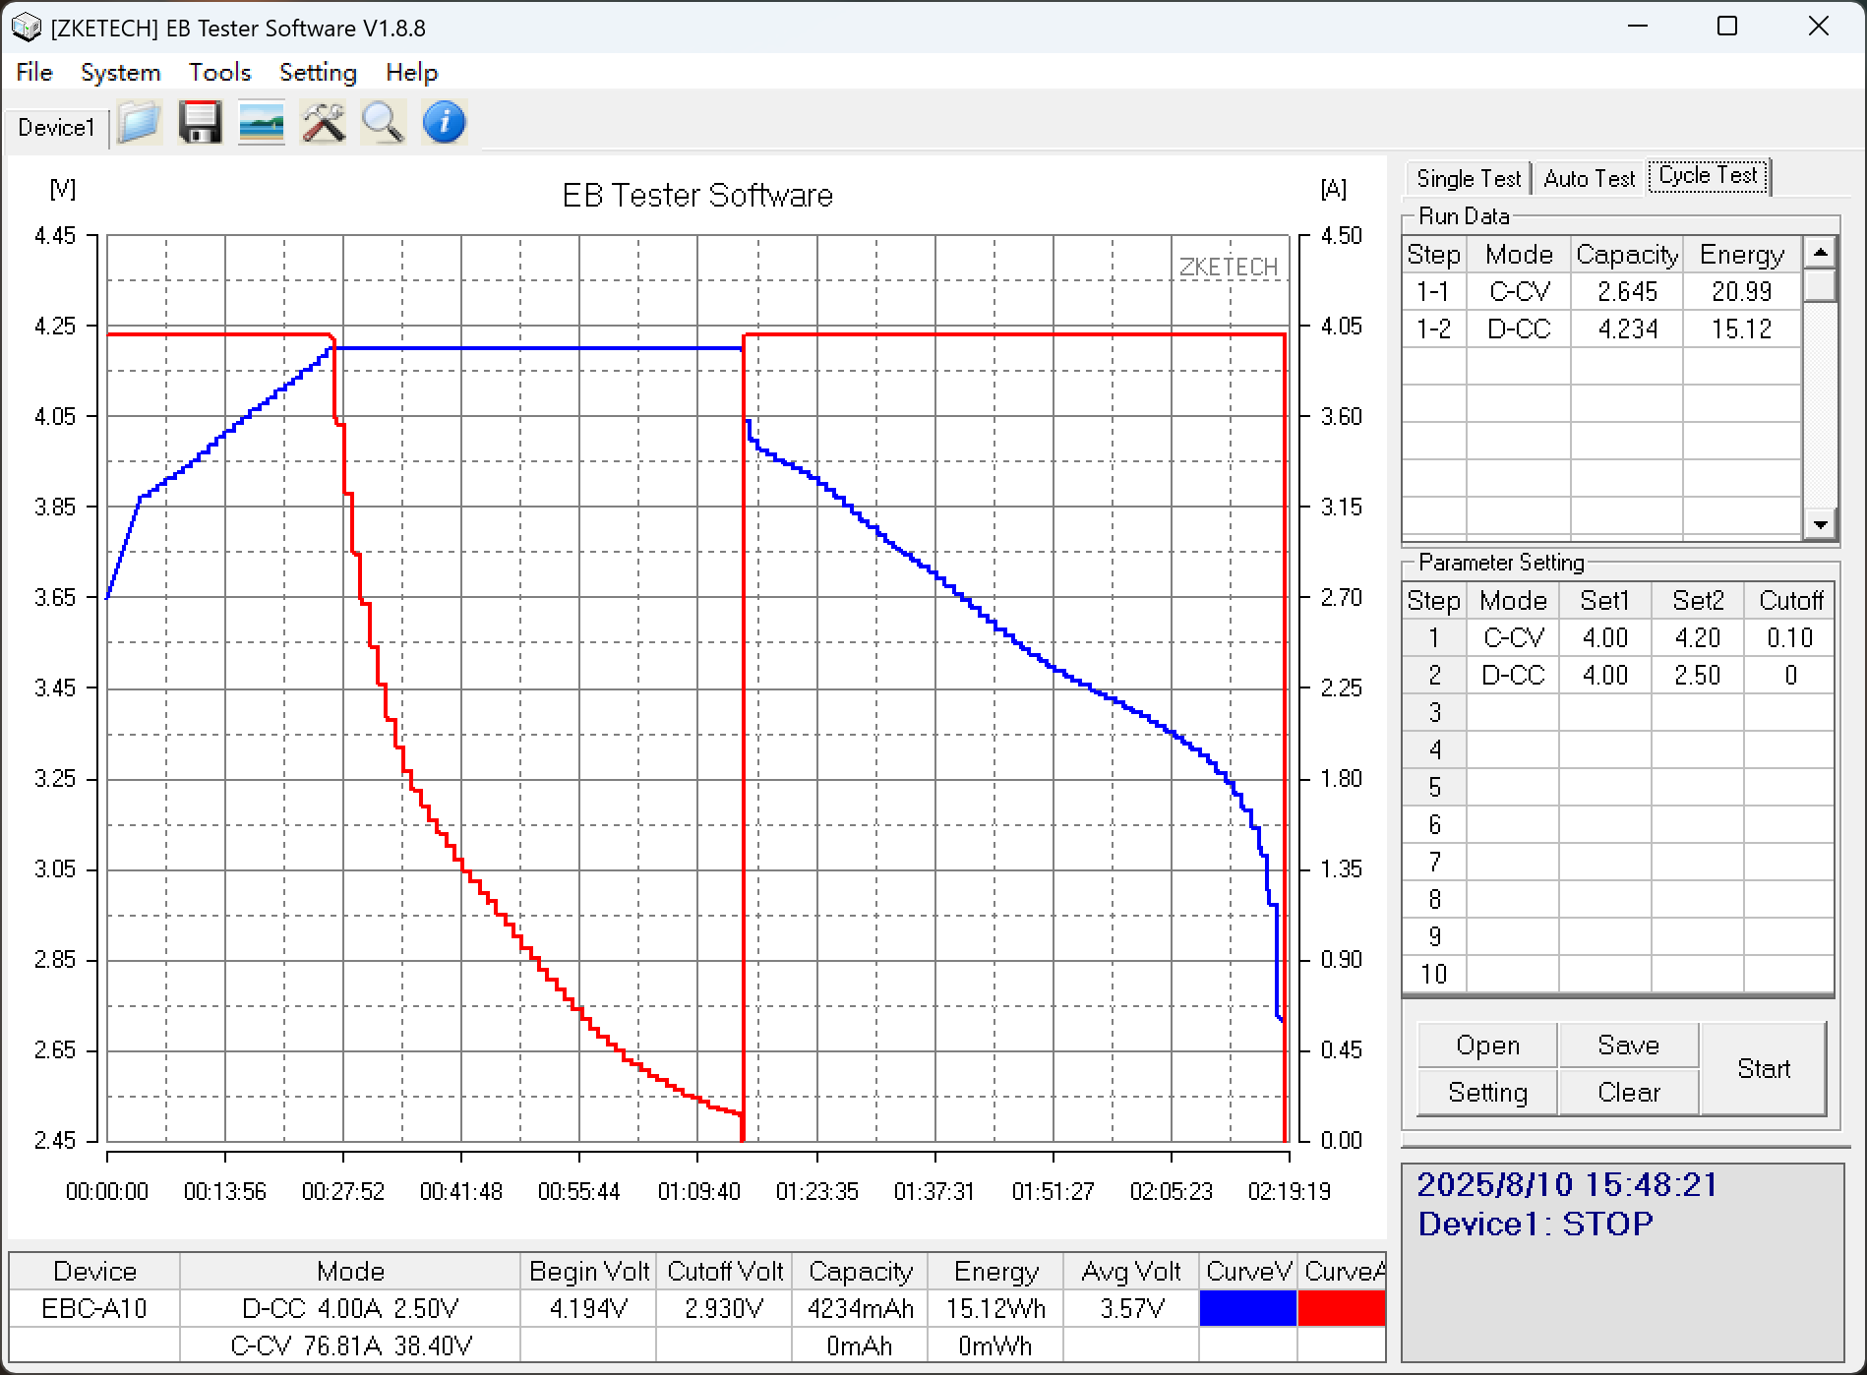Select step 2 mode cell D-CC in Parameter Setting
Image resolution: width=1867 pixels, height=1375 pixels.
click(x=1513, y=676)
